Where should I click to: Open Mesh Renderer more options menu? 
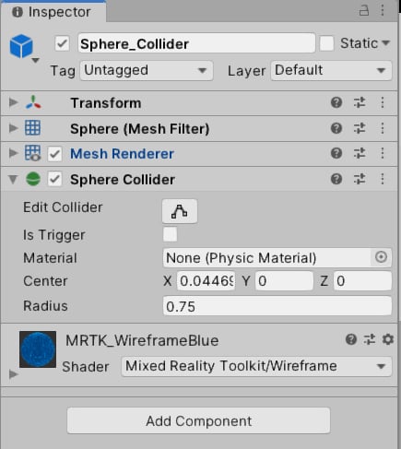(383, 153)
